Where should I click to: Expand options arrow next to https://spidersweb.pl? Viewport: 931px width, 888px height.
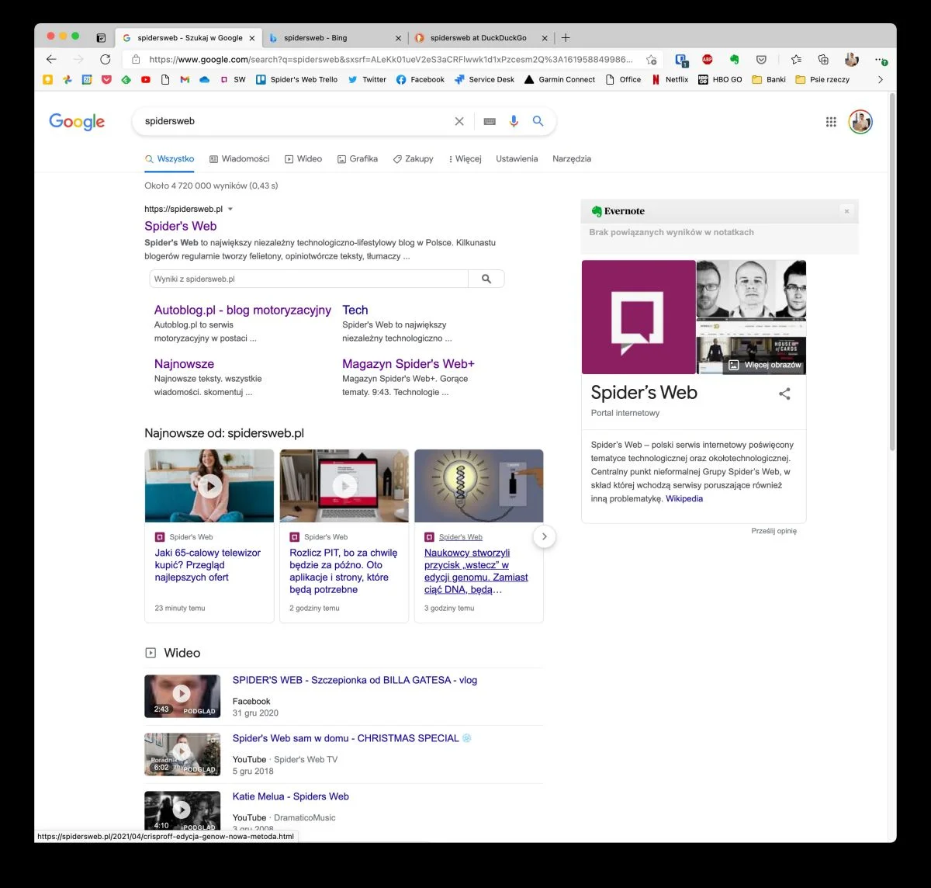click(230, 209)
